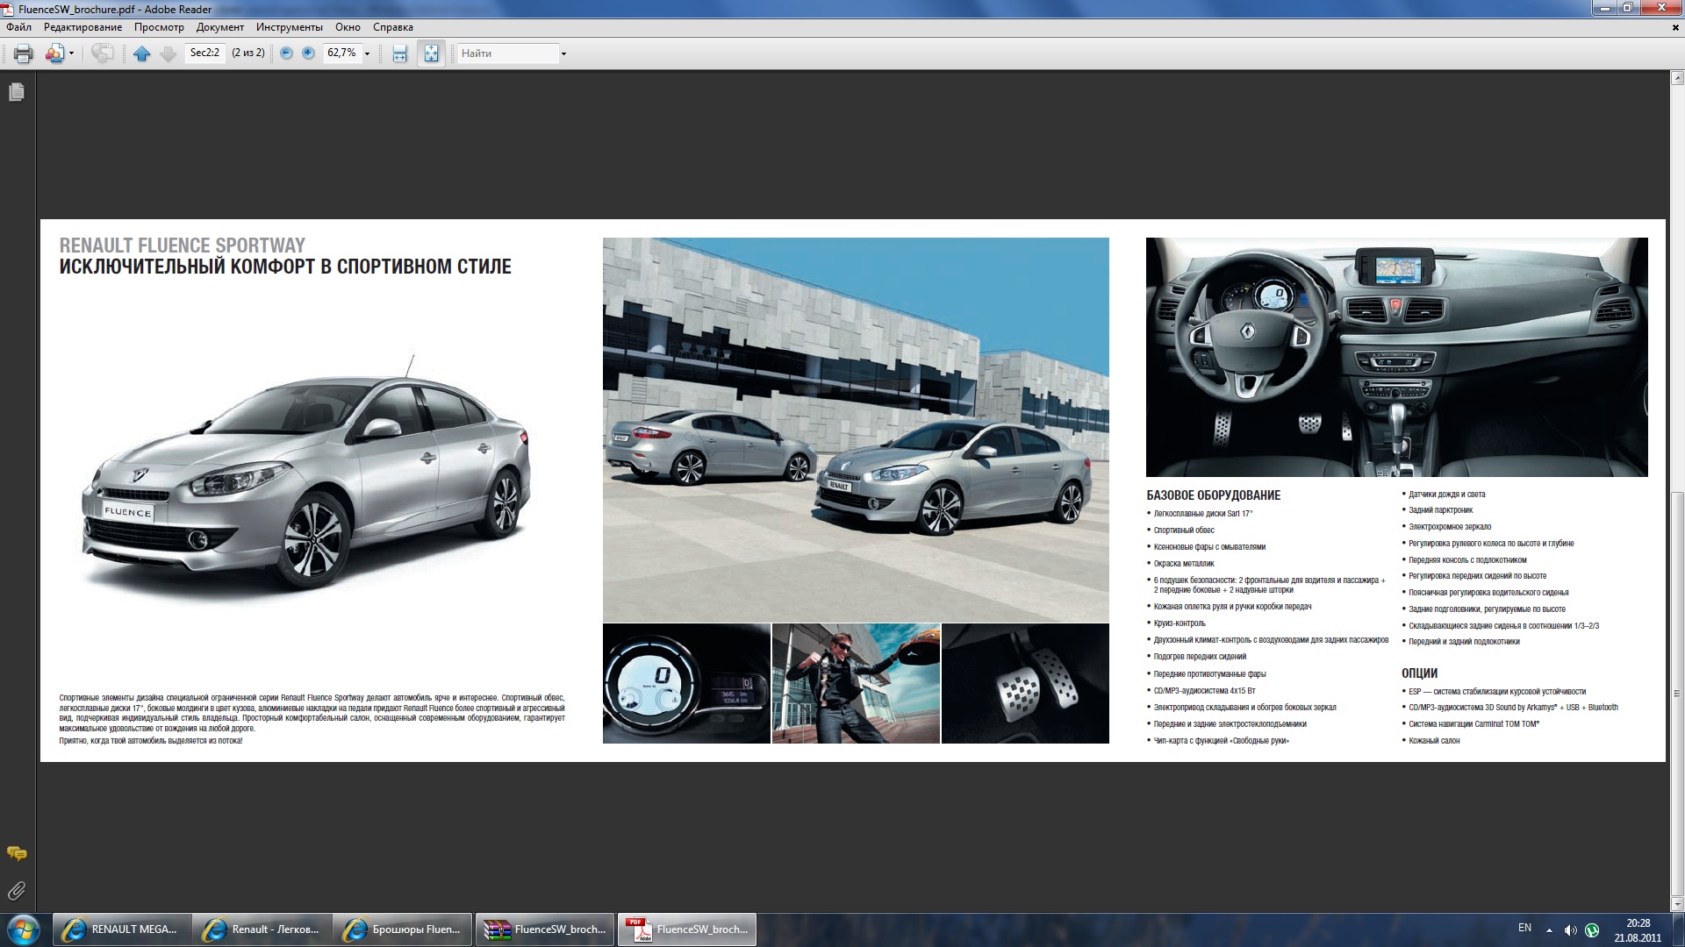1685x947 pixels.
Task: Click the speedometer gauge thumbnail
Action: [x=686, y=684]
